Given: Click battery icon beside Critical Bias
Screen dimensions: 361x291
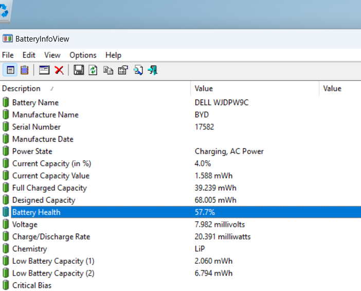Looking at the screenshot, I should click(6, 285).
